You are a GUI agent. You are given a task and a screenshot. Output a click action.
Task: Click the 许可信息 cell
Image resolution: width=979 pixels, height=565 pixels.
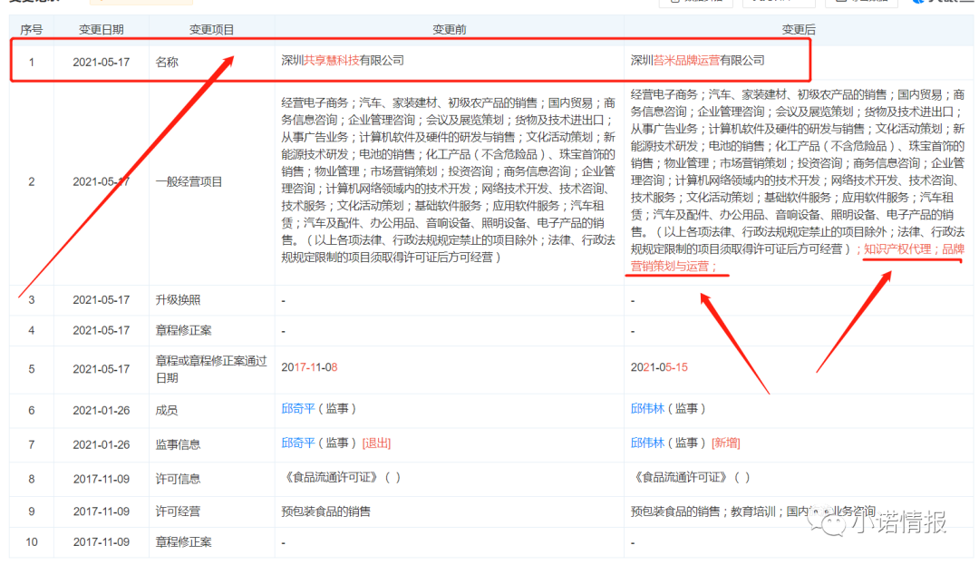pos(178,479)
